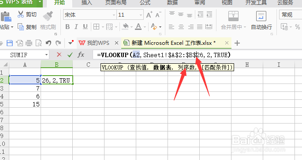Toggle Underline formatting
The image size is (302, 160).
click(x=85, y=27)
